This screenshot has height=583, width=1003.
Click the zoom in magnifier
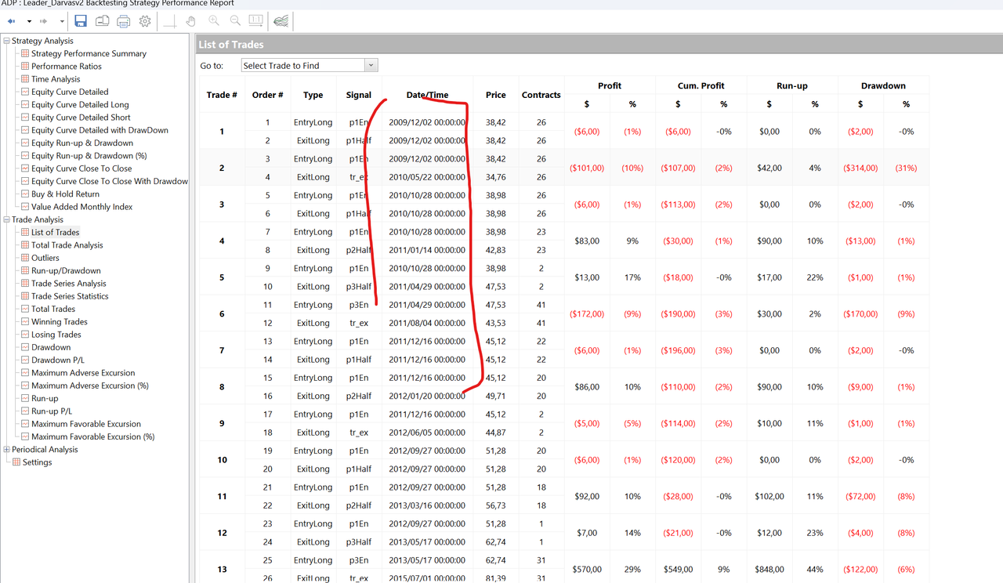coord(214,21)
